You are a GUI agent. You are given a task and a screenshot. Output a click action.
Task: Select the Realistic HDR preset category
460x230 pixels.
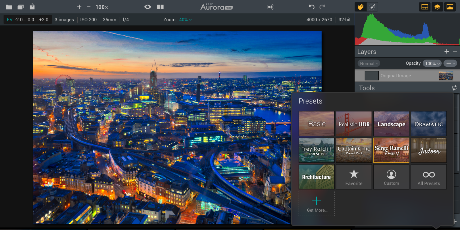pos(354,124)
